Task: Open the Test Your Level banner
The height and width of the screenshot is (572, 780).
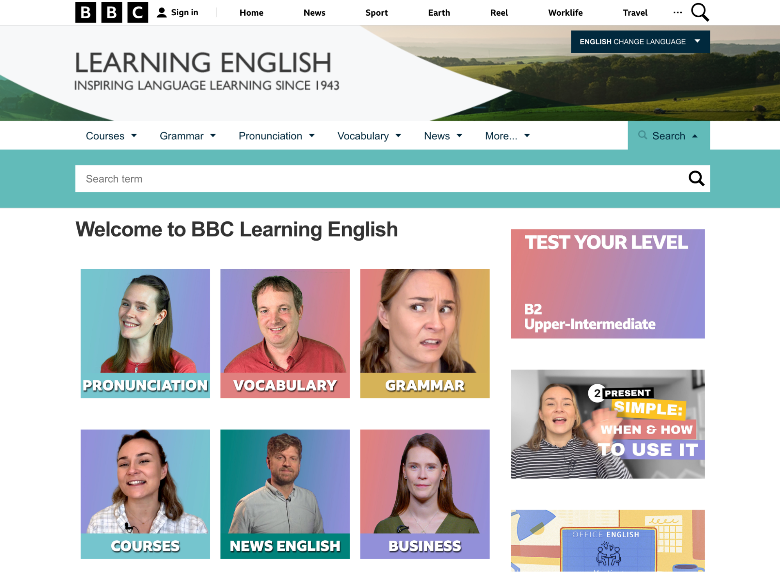Action: [x=607, y=284]
